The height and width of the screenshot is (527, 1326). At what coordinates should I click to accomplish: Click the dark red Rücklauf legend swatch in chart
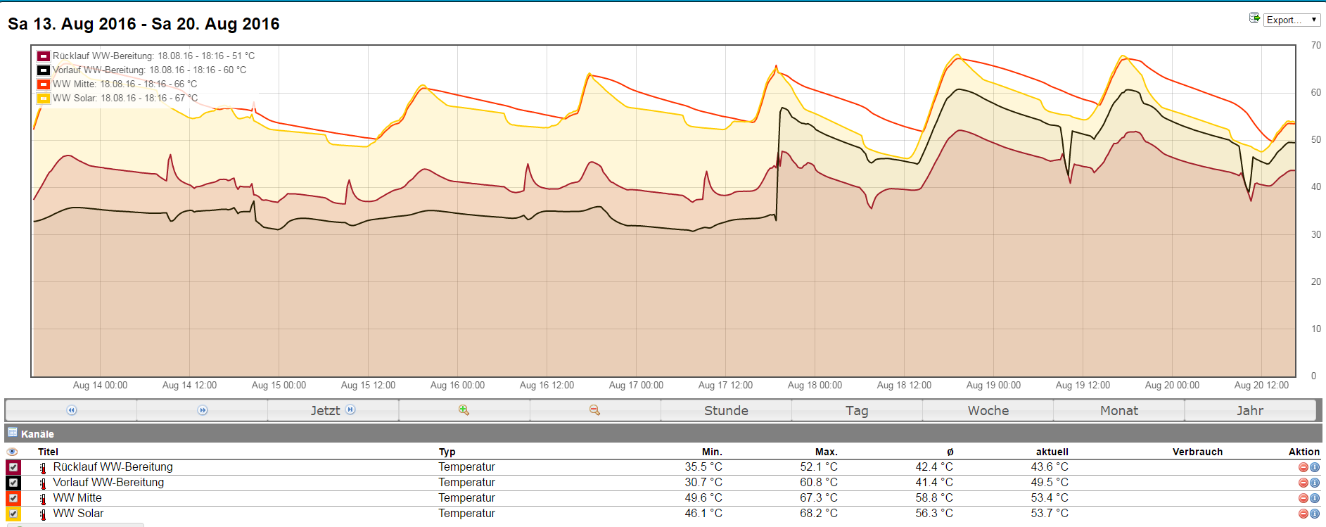click(x=44, y=56)
